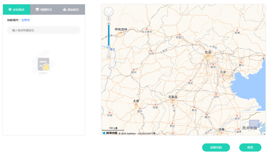Click the 廊坊 city marker
269x153 pixels.
[x=213, y=64]
